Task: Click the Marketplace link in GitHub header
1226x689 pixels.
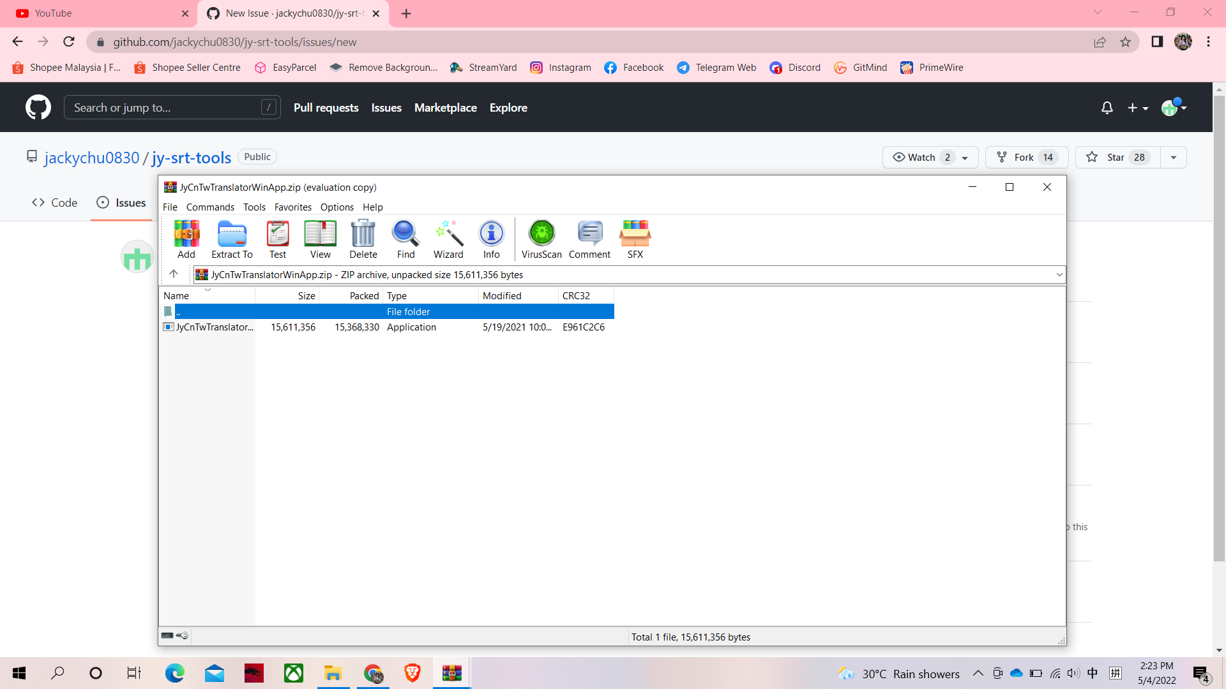Action: coord(445,108)
